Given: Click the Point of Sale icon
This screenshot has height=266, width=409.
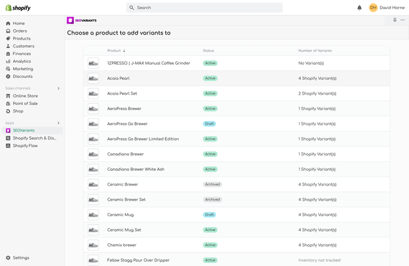Looking at the screenshot, I should click(8, 104).
